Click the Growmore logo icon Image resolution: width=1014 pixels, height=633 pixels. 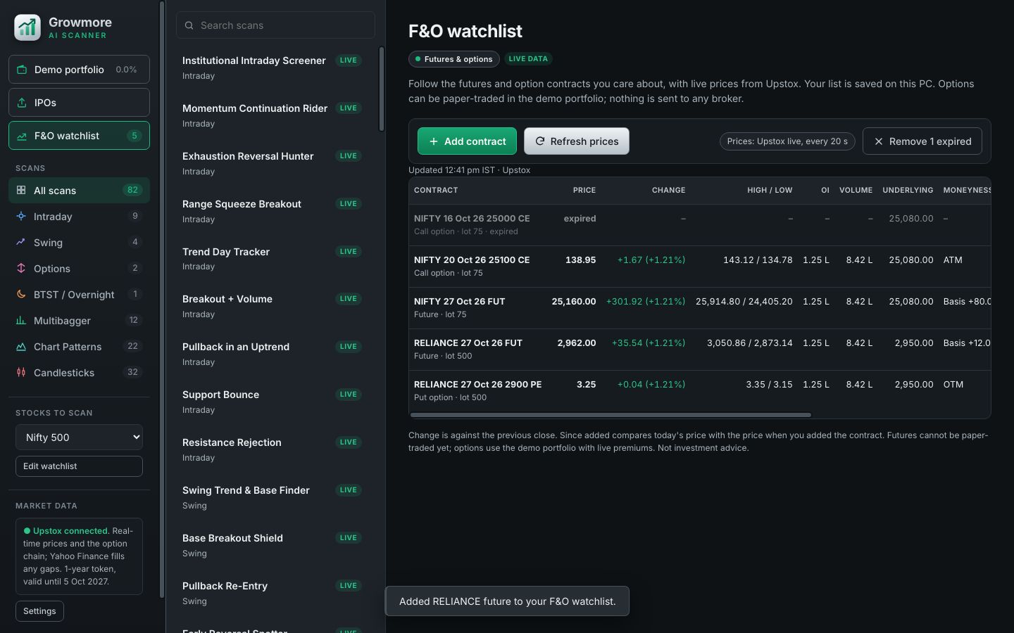click(27, 27)
